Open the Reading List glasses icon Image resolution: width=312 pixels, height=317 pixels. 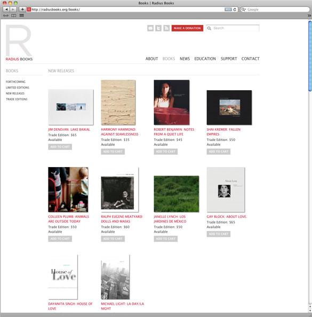[6, 15]
